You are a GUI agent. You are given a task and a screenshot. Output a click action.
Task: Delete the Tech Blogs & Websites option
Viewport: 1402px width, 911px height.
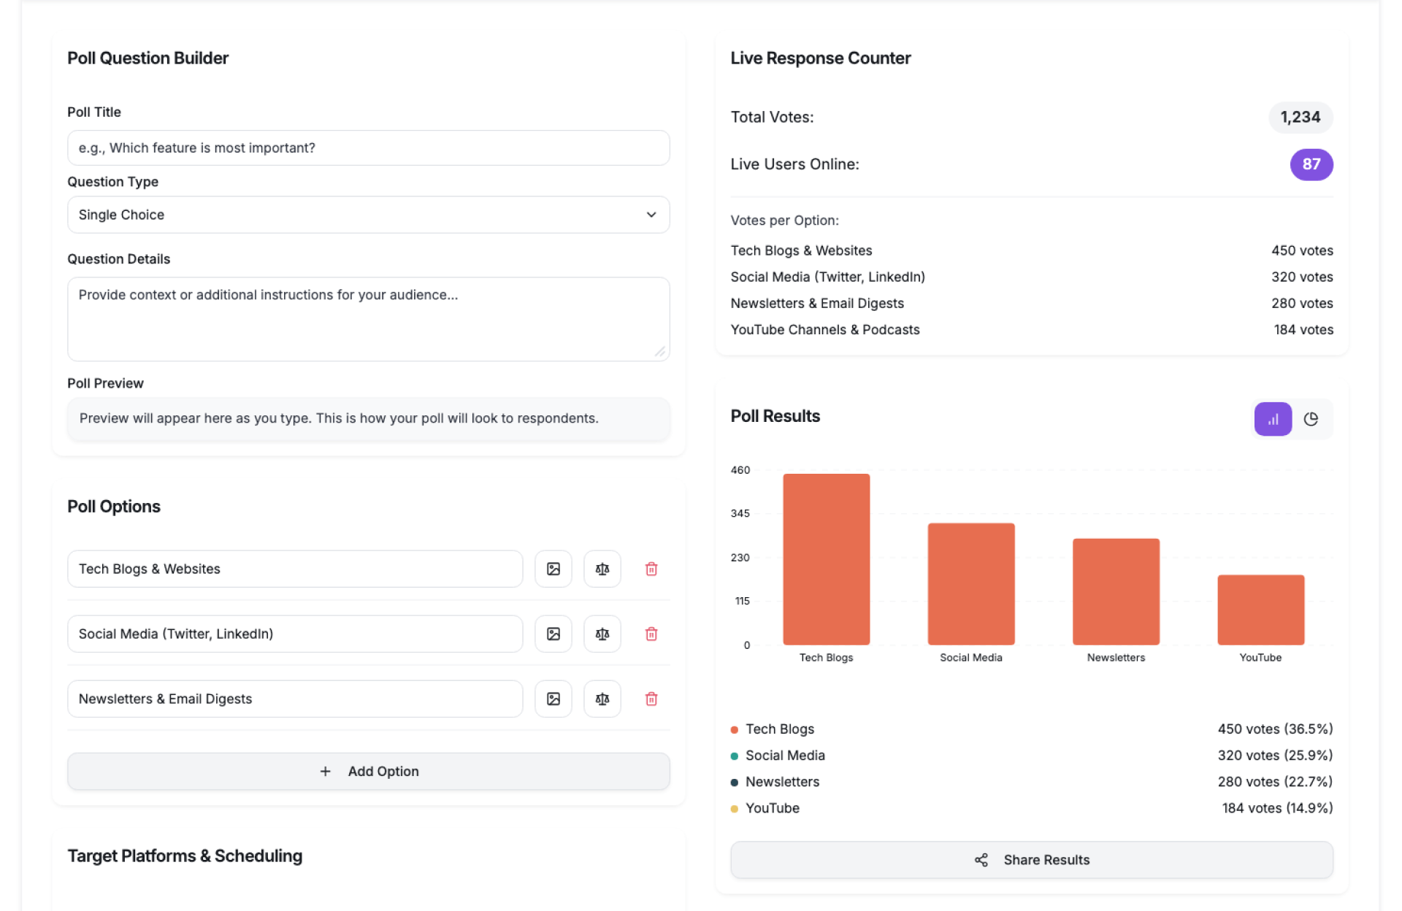tap(651, 569)
